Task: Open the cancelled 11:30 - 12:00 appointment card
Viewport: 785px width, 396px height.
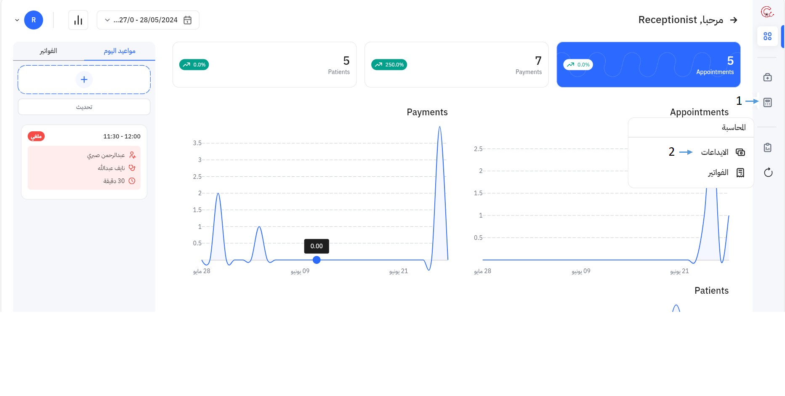Action: pyautogui.click(x=84, y=162)
